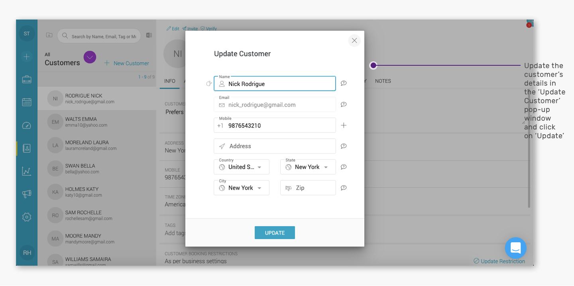
Task: Click the UPDATE button
Action: 275,233
